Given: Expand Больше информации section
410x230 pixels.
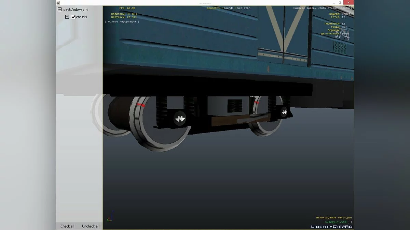Looking at the screenshot, I should tap(122, 21).
